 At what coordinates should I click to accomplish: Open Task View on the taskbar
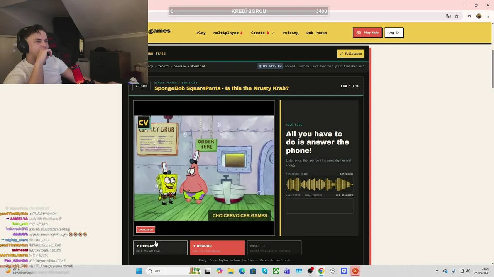[207, 271]
